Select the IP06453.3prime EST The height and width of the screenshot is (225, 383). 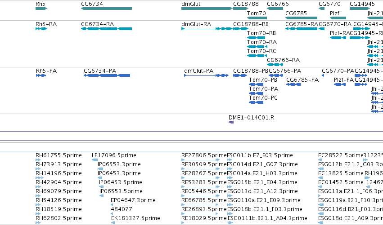pos(119,173)
